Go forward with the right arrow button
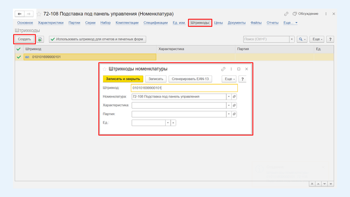This screenshot has width=350, height=197. (x=29, y=14)
